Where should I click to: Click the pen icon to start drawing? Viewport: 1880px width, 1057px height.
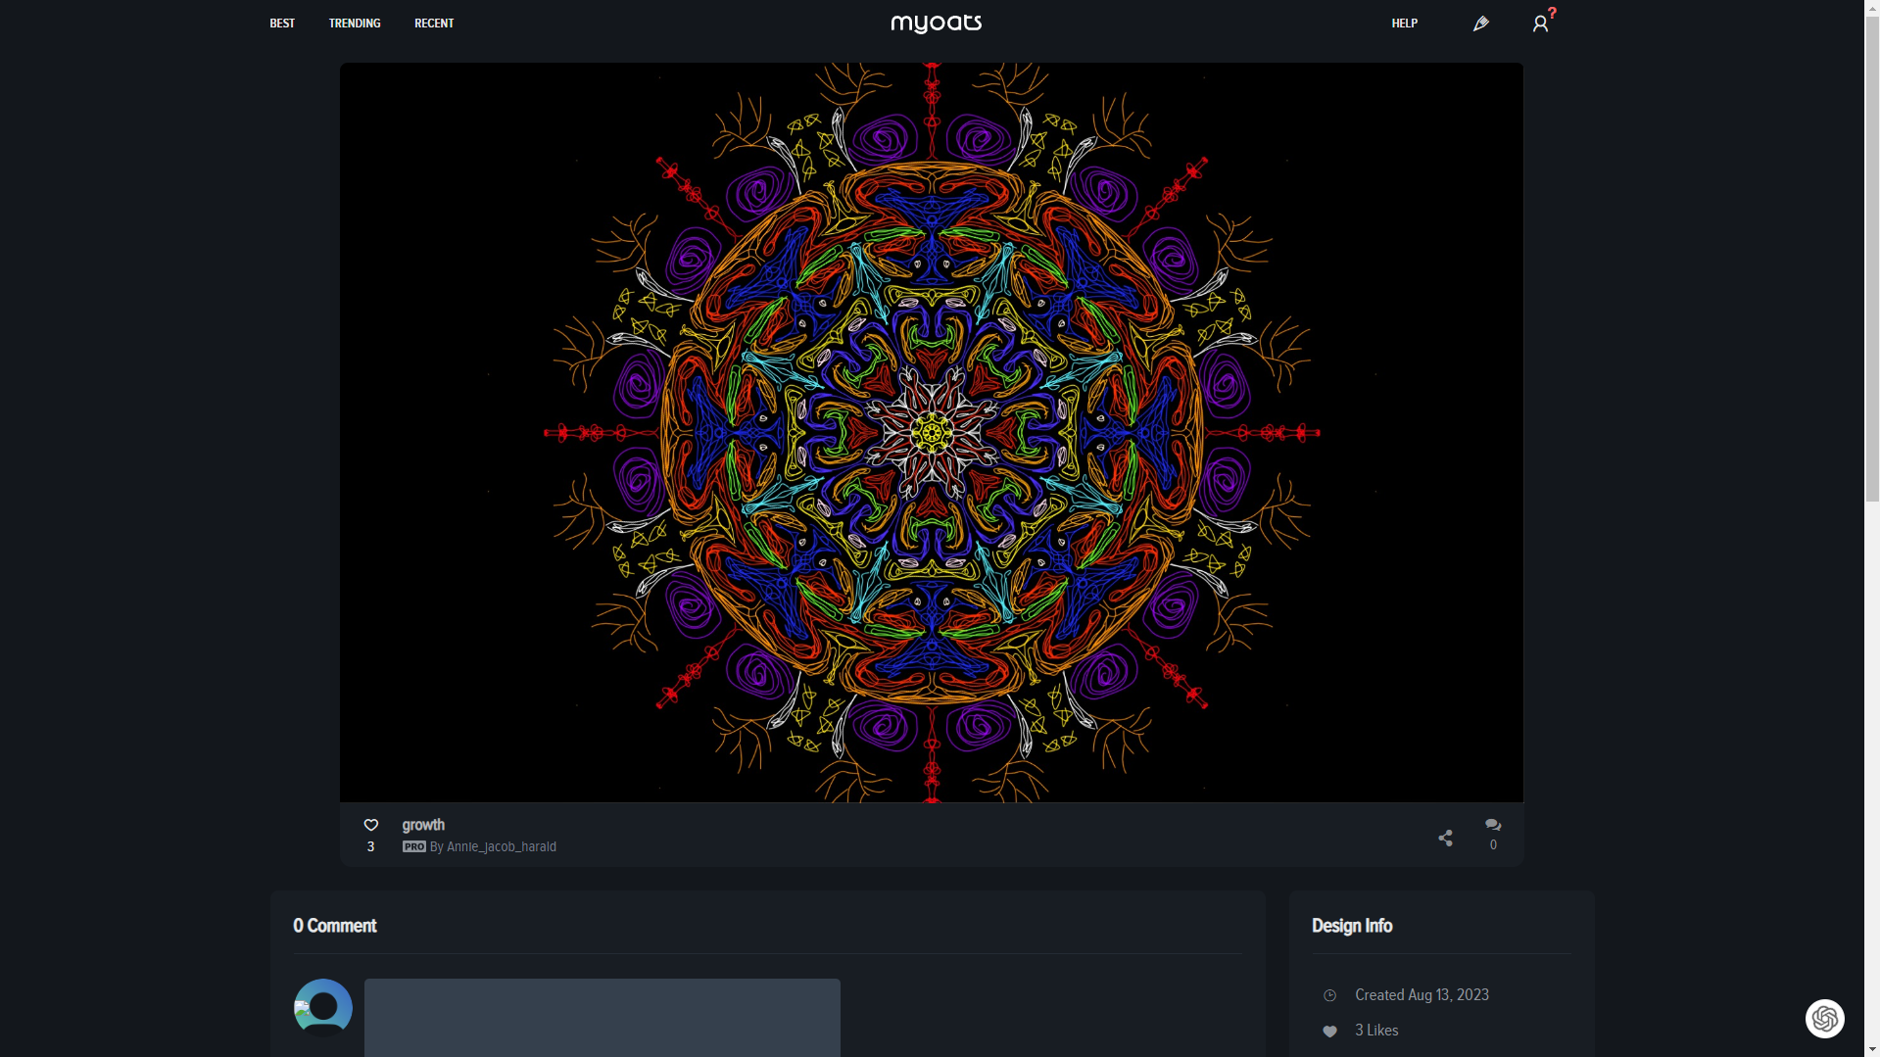[1480, 24]
